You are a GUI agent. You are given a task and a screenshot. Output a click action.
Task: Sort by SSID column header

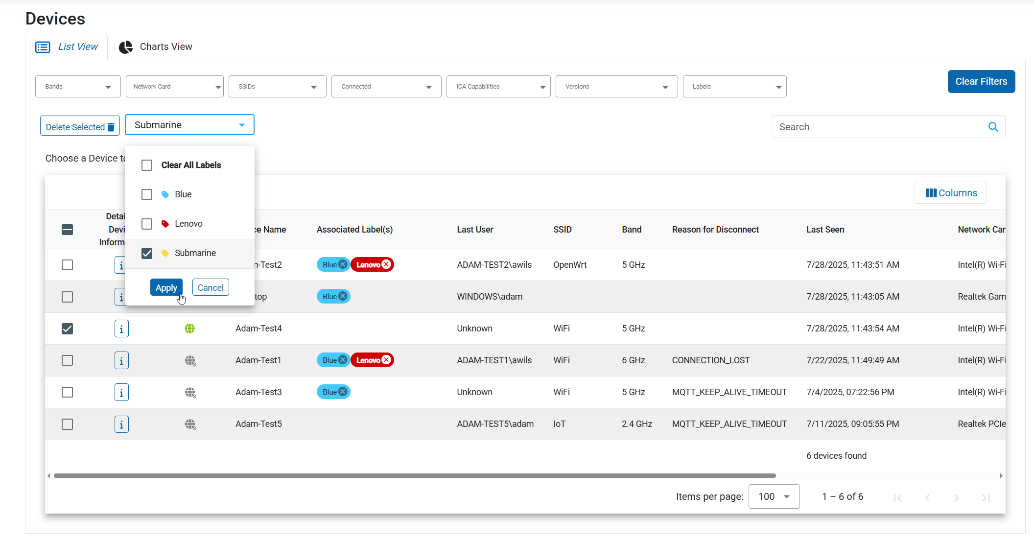(x=562, y=230)
